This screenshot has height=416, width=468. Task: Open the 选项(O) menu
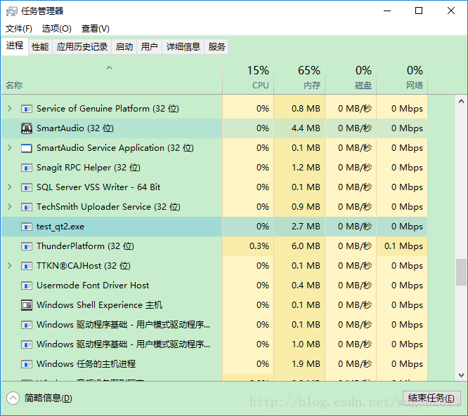[x=57, y=29]
